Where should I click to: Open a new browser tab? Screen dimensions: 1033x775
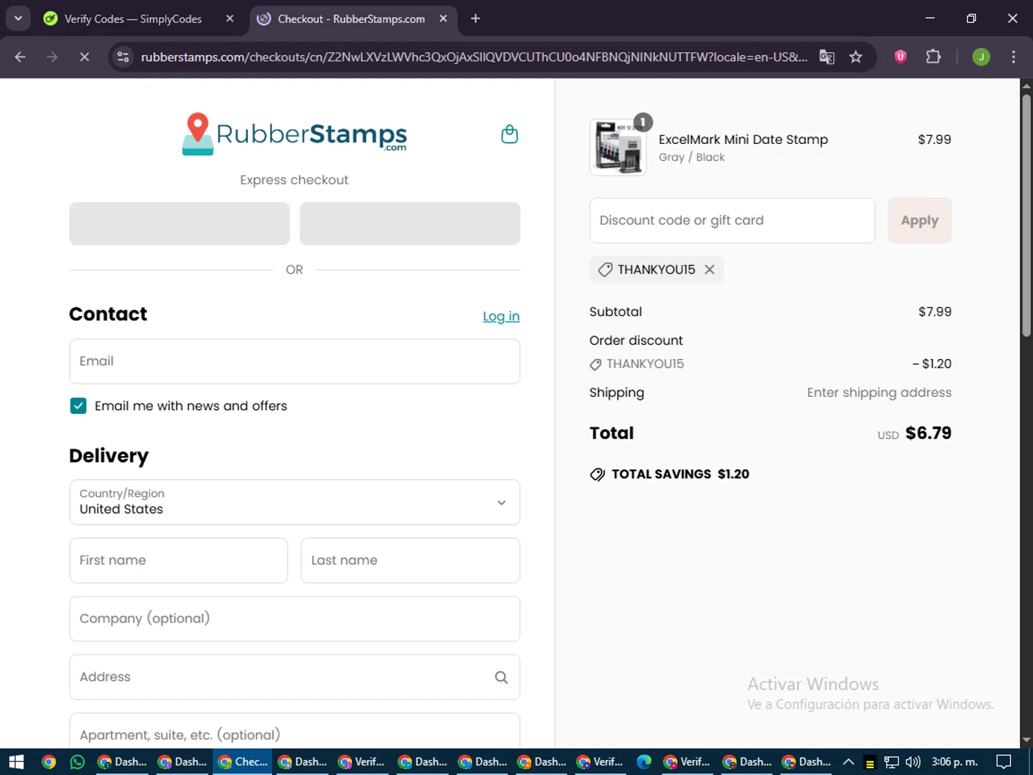(x=475, y=19)
